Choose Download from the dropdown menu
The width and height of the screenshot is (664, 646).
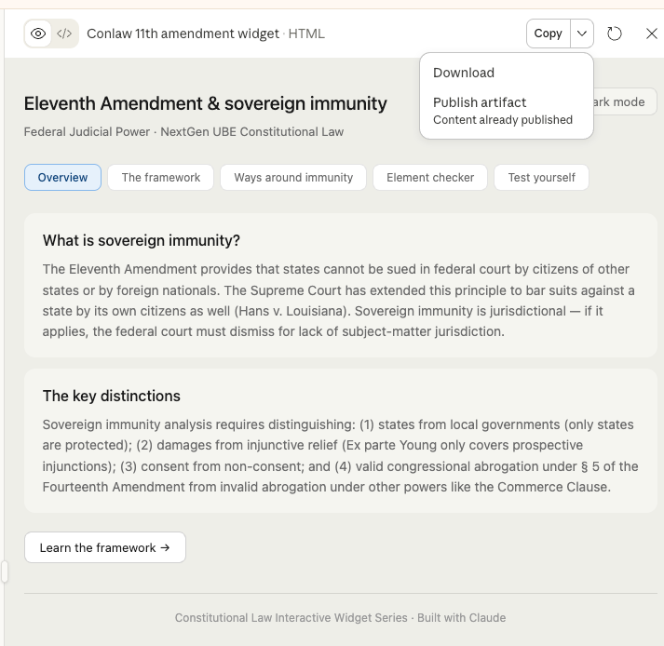(464, 73)
